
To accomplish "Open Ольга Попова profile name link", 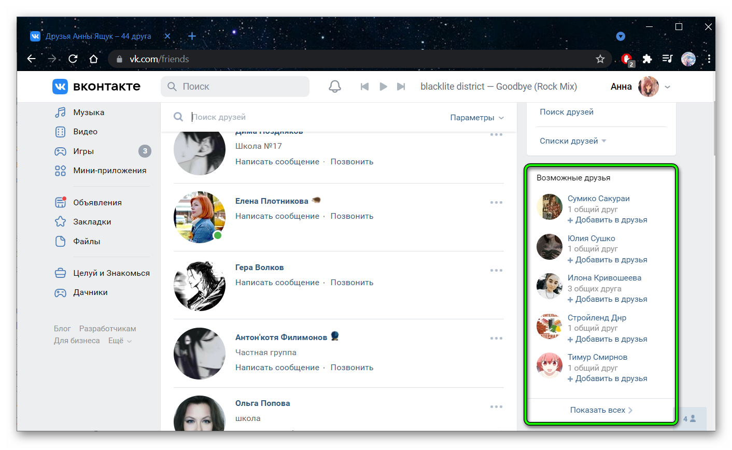I will pos(263,403).
